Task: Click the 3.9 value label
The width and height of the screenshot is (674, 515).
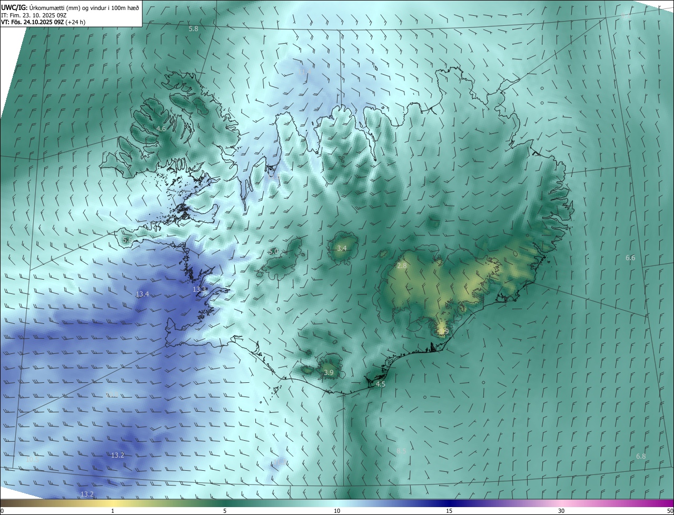Action: click(x=329, y=373)
